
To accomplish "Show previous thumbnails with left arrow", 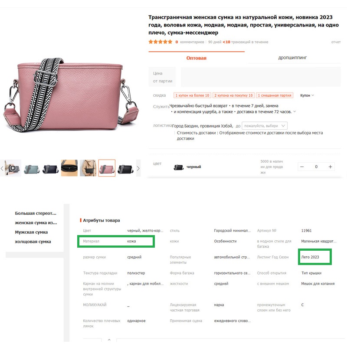I will pyautogui.click(x=2, y=168).
